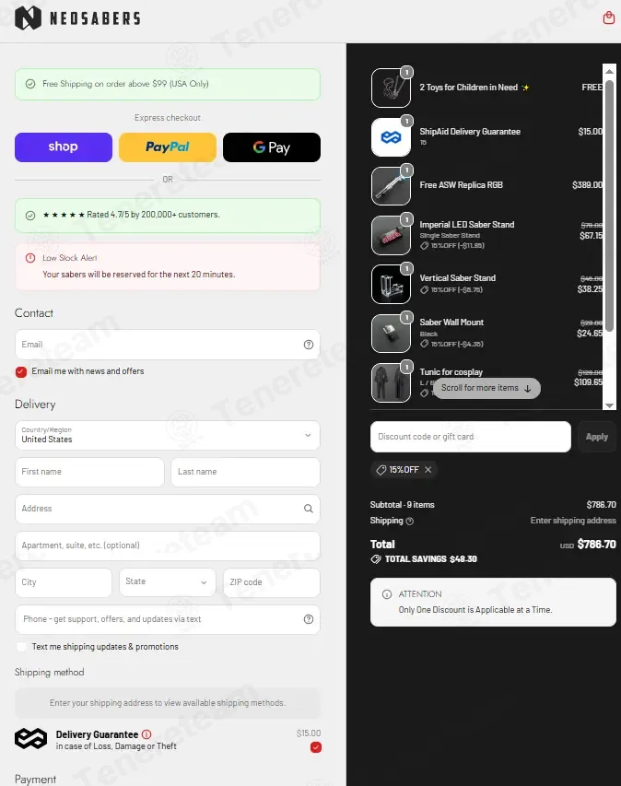Screen dimensions: 621x786
Task: Click the Email input field
Action: (168, 345)
